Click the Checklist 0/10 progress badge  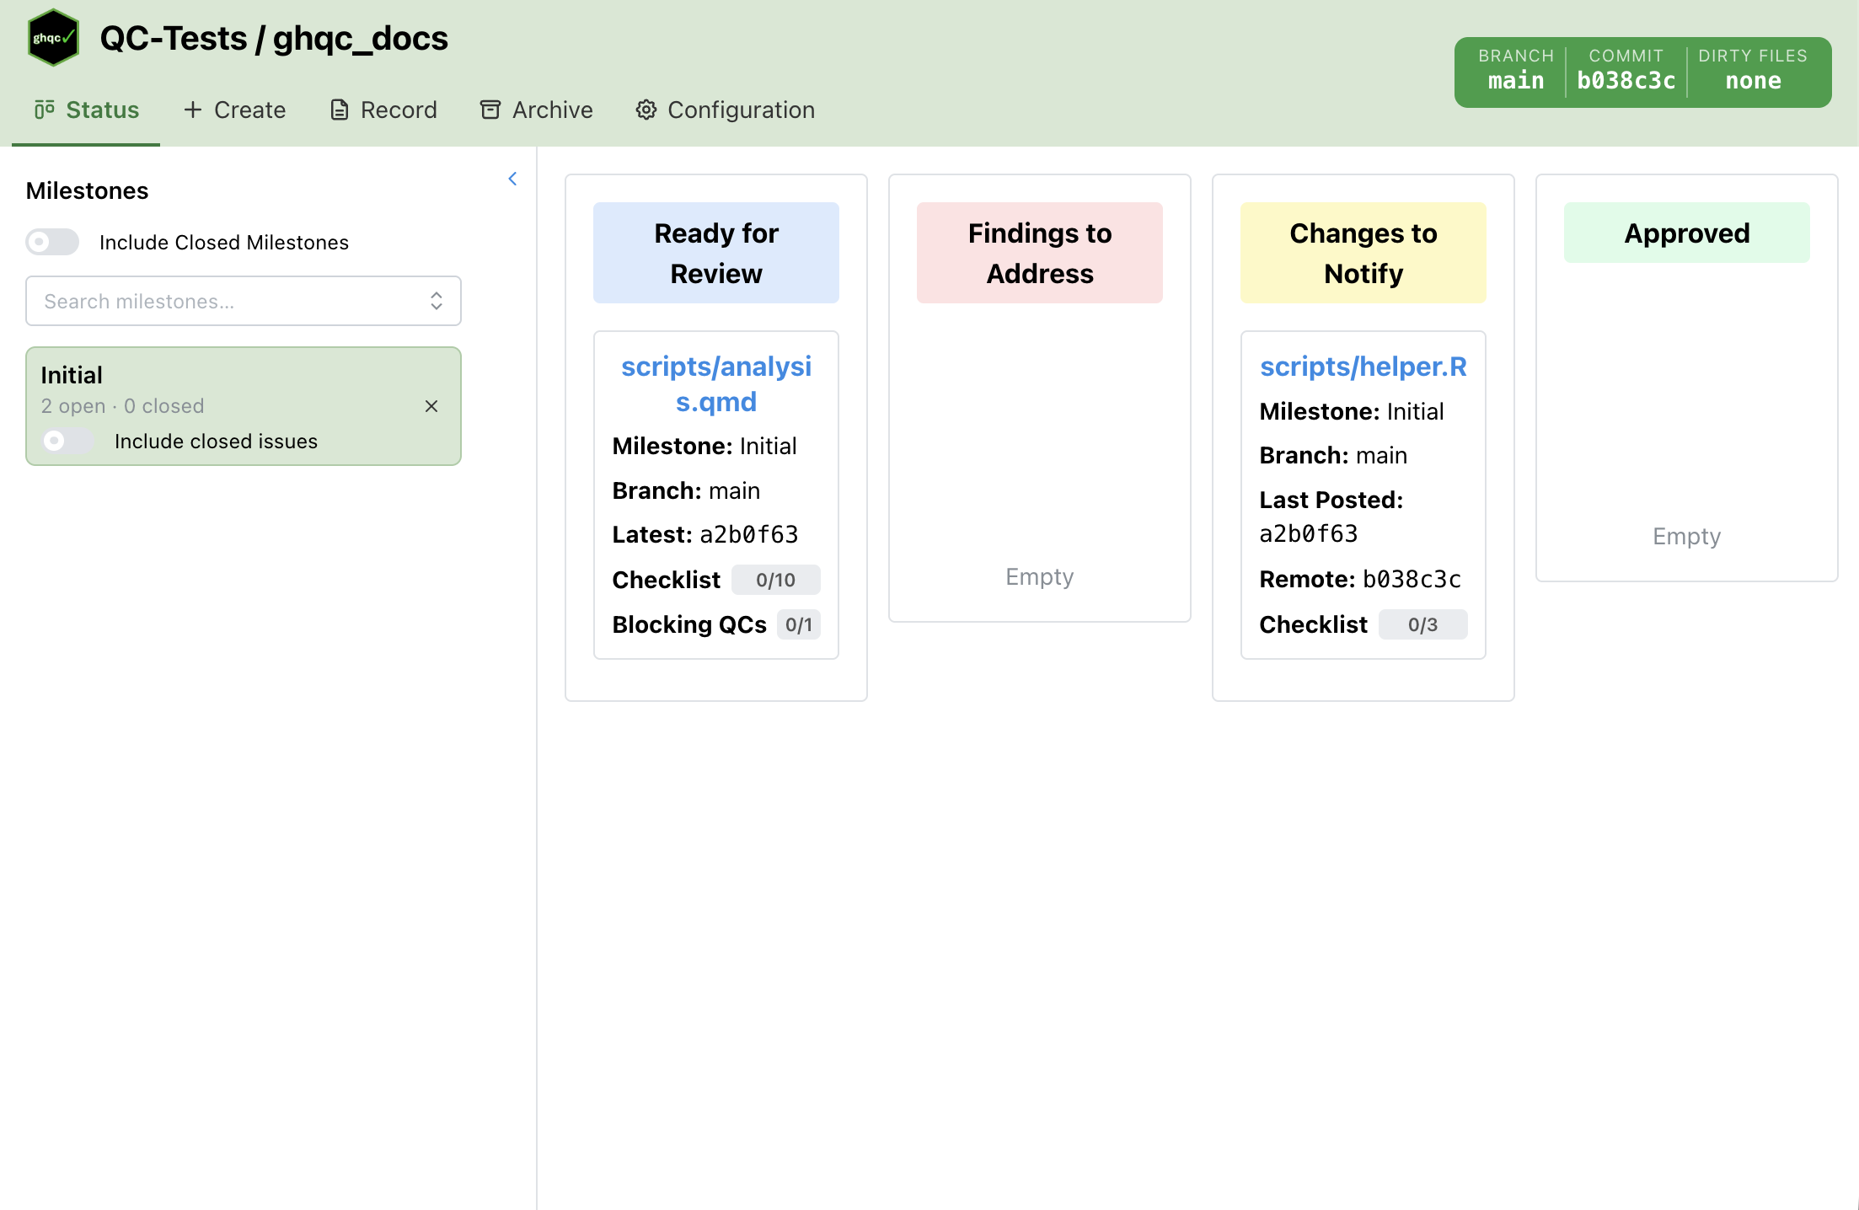pyautogui.click(x=774, y=580)
